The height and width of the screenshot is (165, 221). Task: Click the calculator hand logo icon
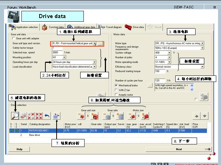(14, 17)
